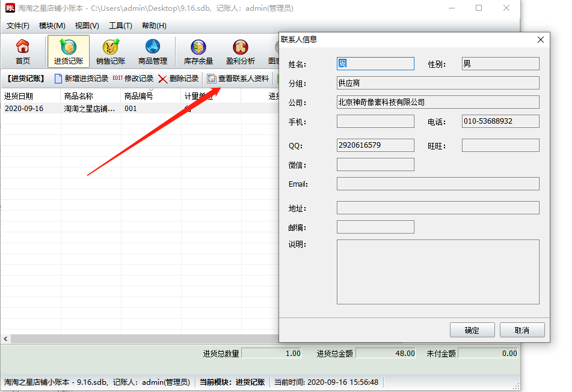Sort by the 商品名称 column header

[x=90, y=96]
